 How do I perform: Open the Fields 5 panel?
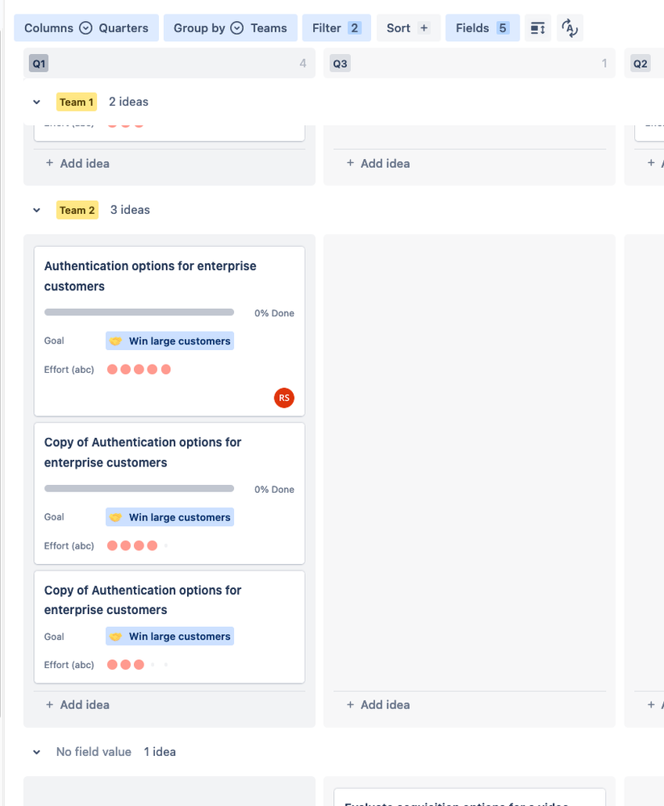click(x=482, y=27)
